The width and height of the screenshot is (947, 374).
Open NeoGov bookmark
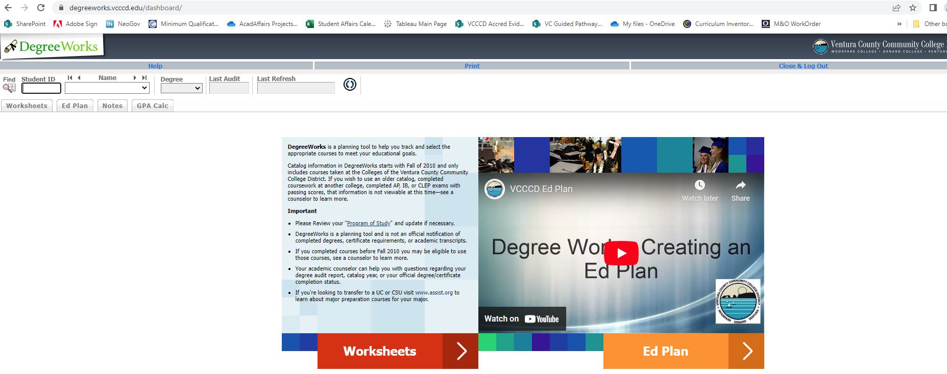pyautogui.click(x=123, y=24)
